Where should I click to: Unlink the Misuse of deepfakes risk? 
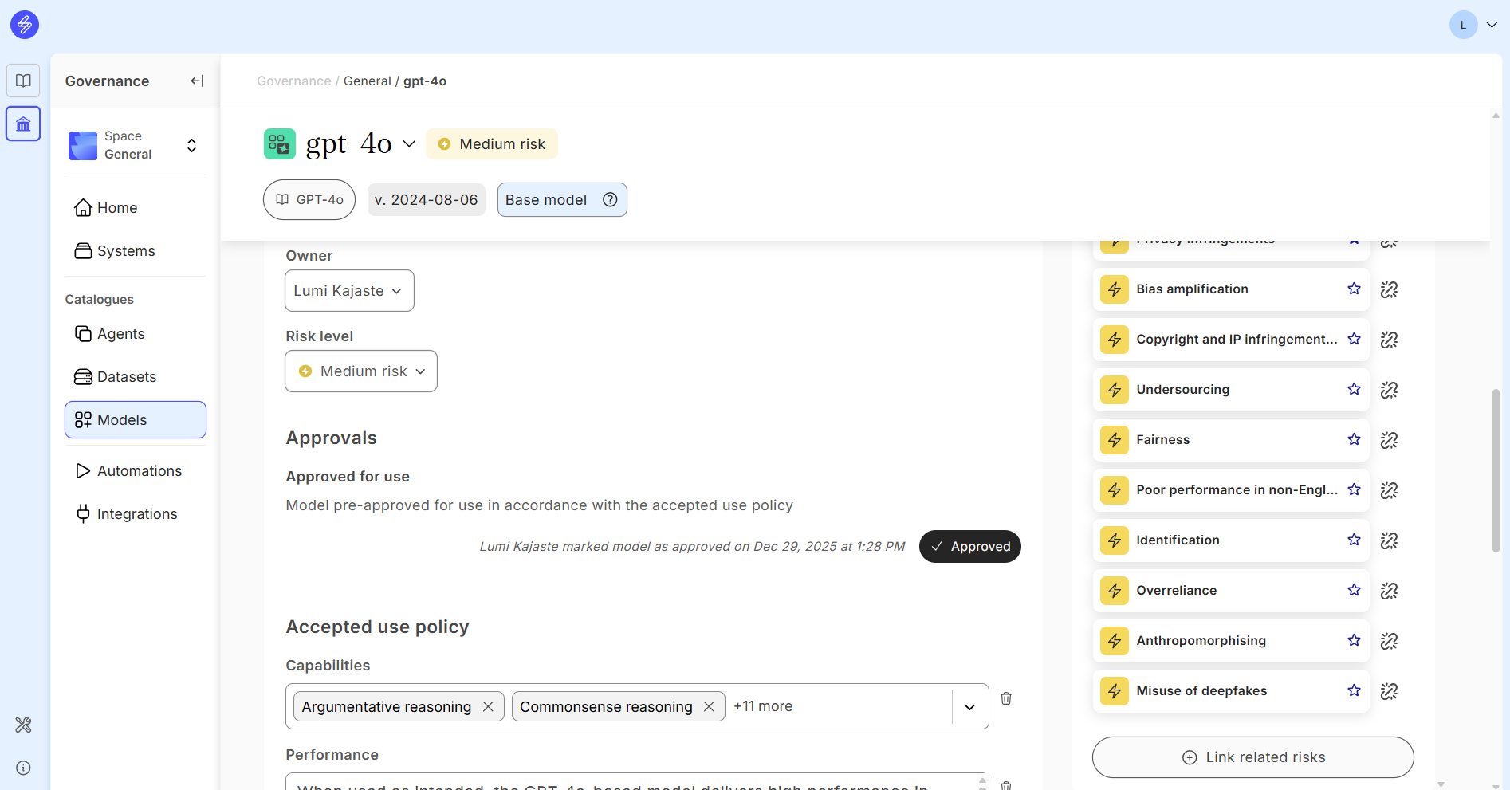pos(1389,691)
